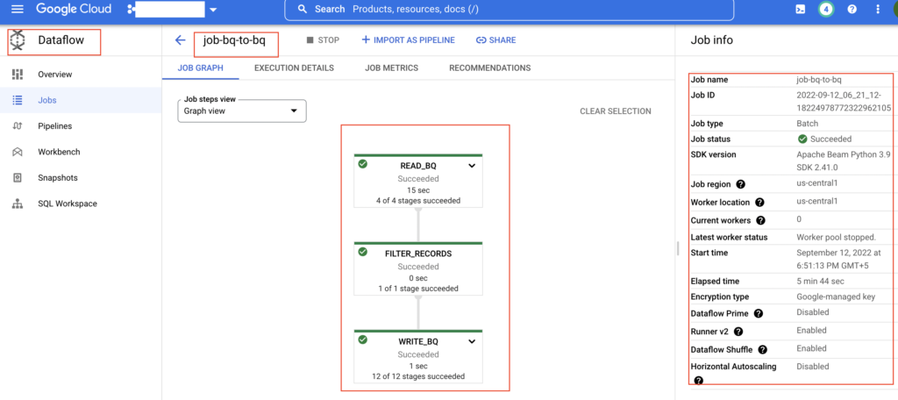Click help icon next to Dataflow Prime
Screen dimensions: 898x400
point(759,313)
